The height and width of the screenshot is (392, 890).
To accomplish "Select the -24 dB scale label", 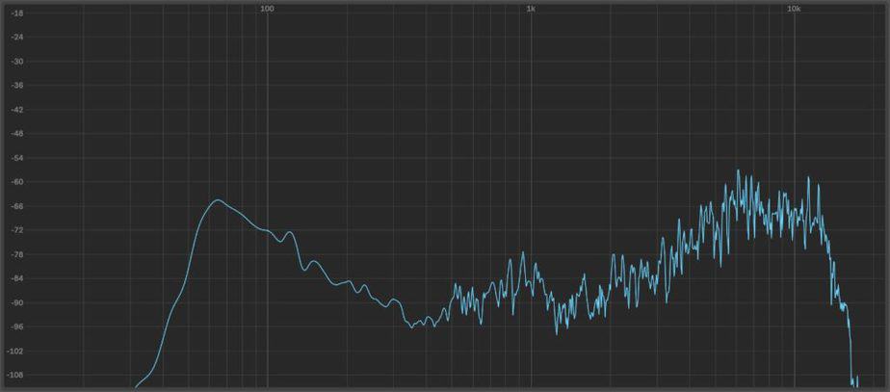I will (16, 38).
